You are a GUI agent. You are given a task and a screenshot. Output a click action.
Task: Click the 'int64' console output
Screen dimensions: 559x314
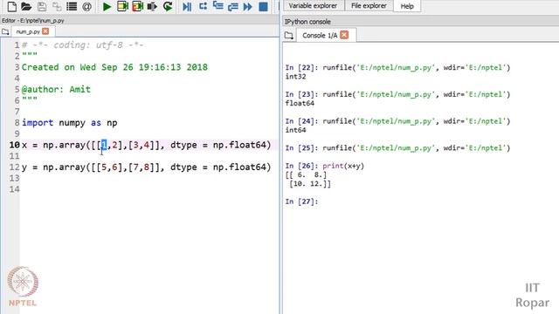(295, 130)
